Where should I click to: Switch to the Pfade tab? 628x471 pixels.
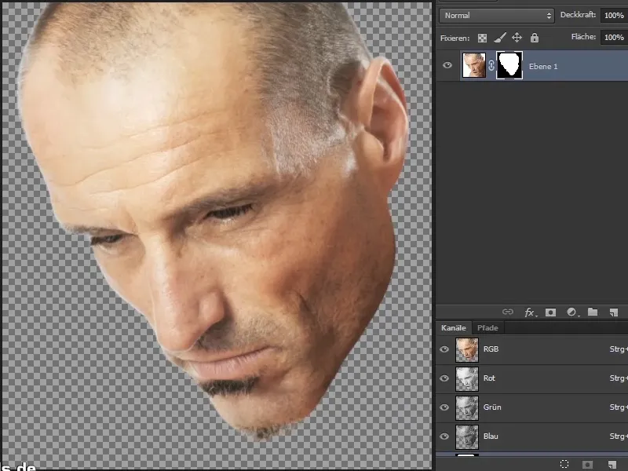(x=487, y=327)
